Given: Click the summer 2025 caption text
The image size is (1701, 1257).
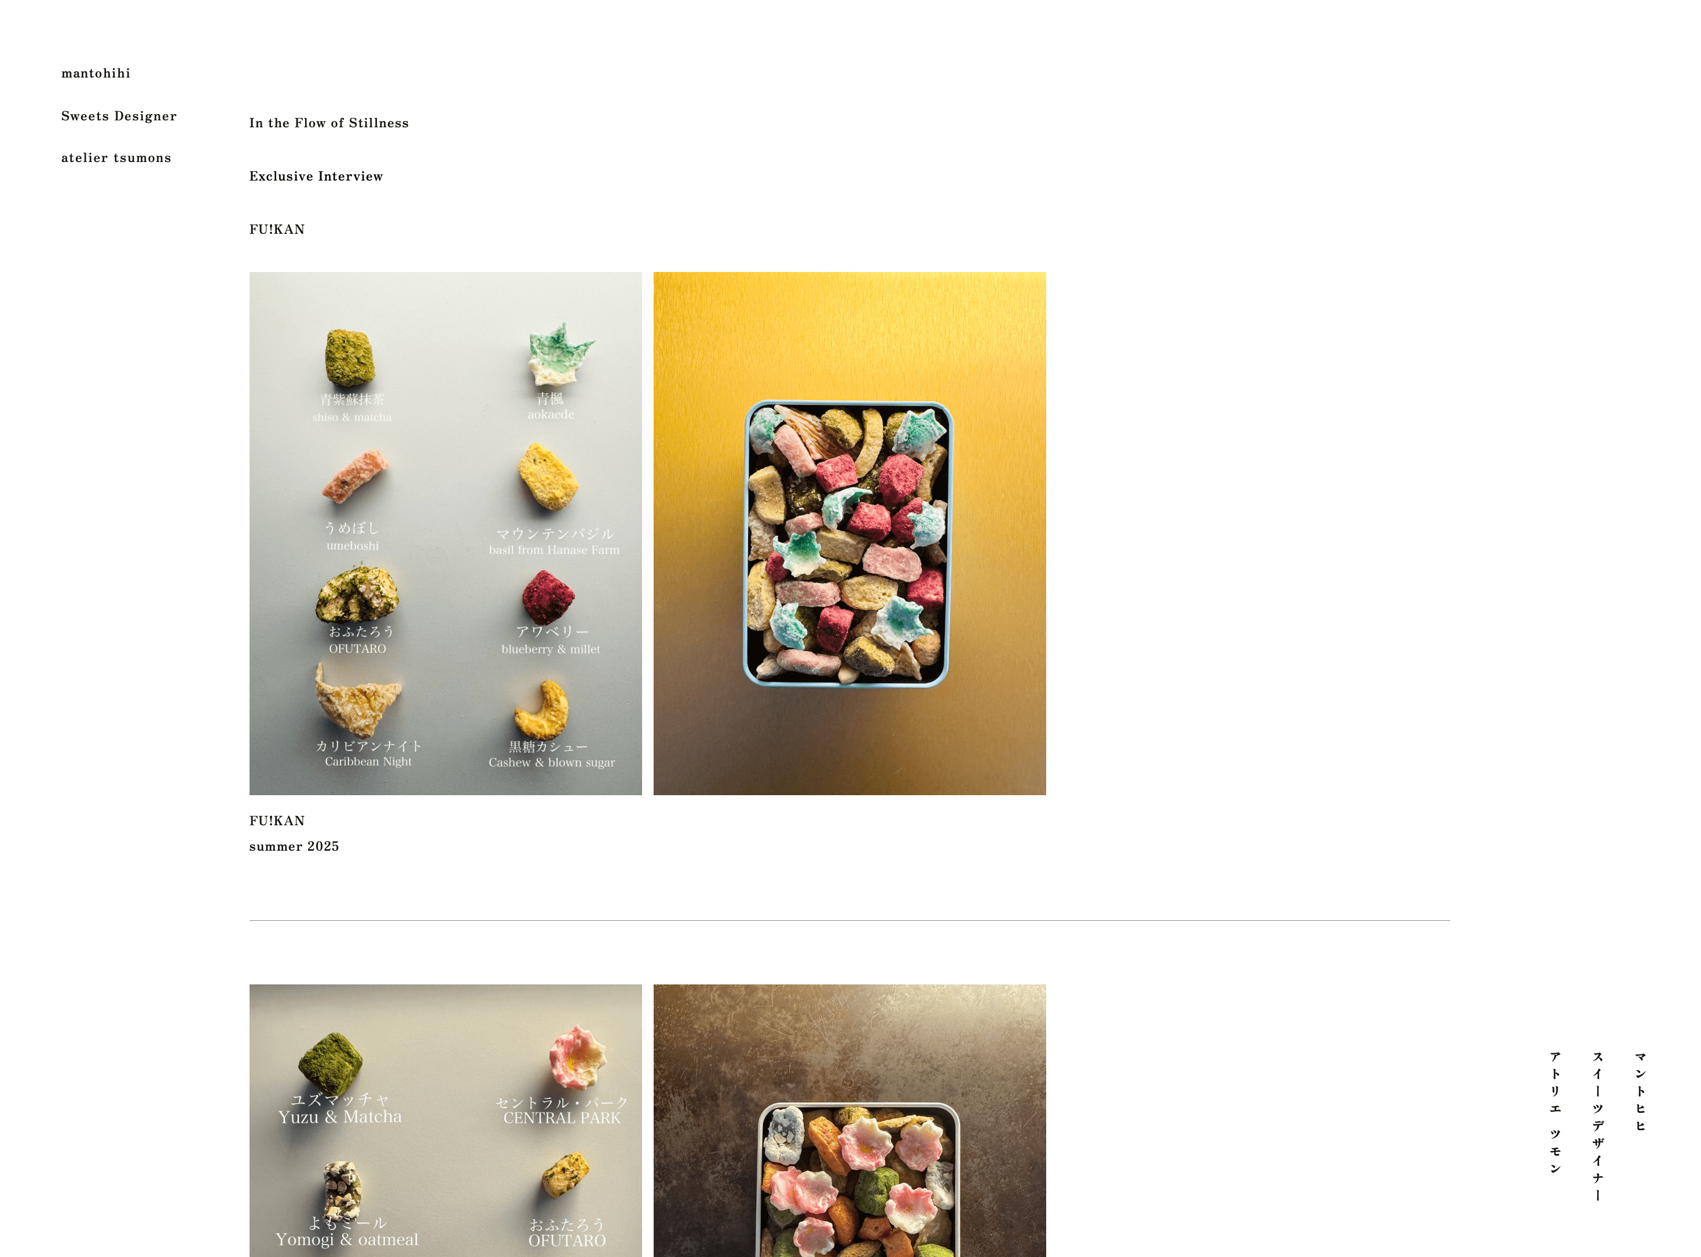Looking at the screenshot, I should (294, 847).
